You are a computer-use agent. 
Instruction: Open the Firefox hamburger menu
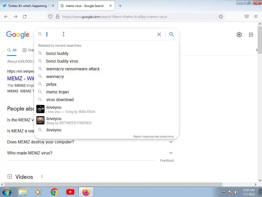click(x=256, y=16)
